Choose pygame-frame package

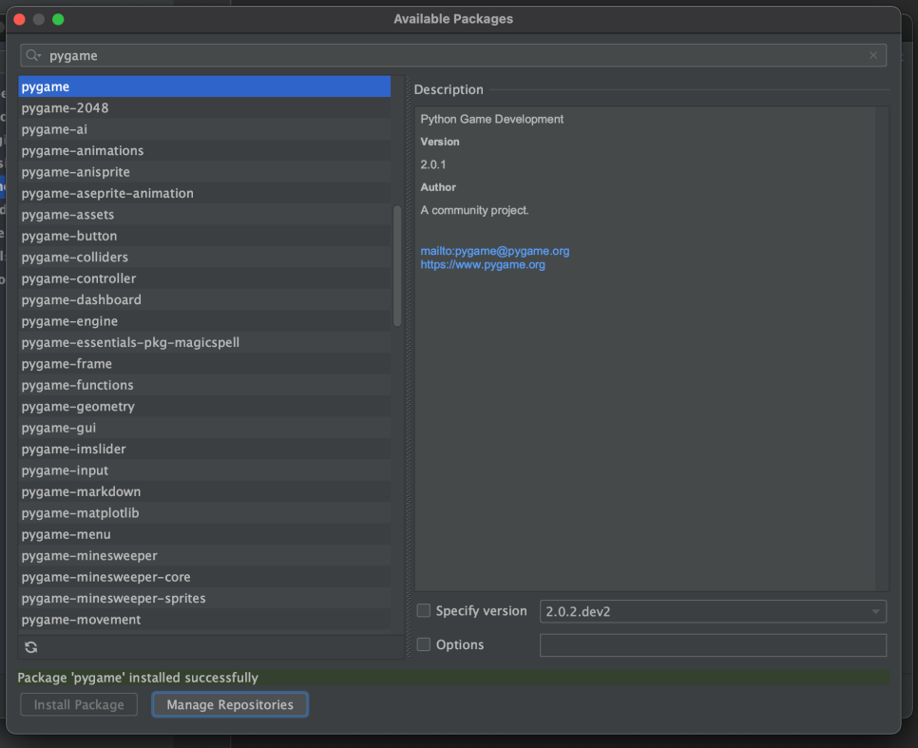204,364
